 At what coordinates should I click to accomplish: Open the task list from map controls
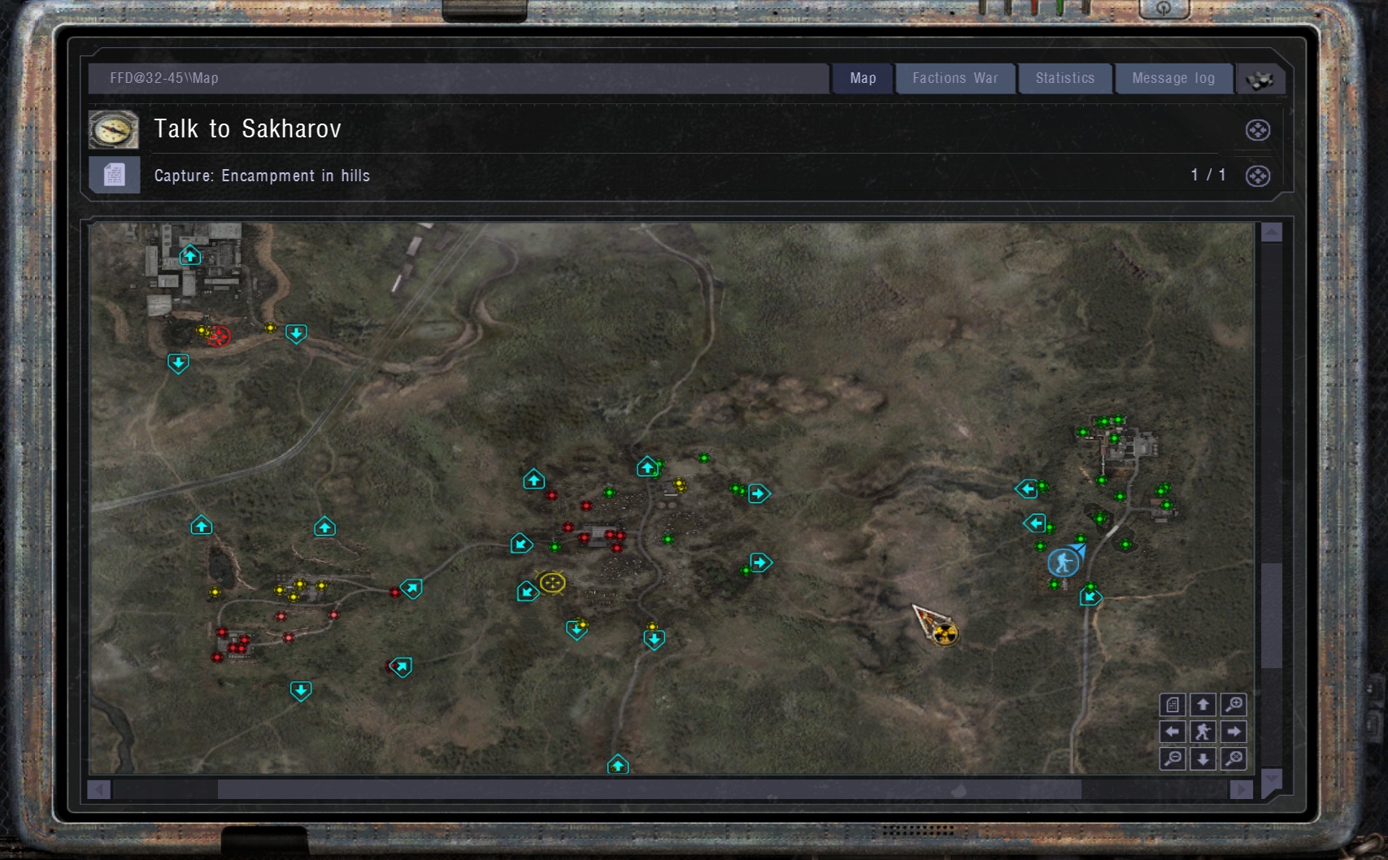click(x=1172, y=705)
